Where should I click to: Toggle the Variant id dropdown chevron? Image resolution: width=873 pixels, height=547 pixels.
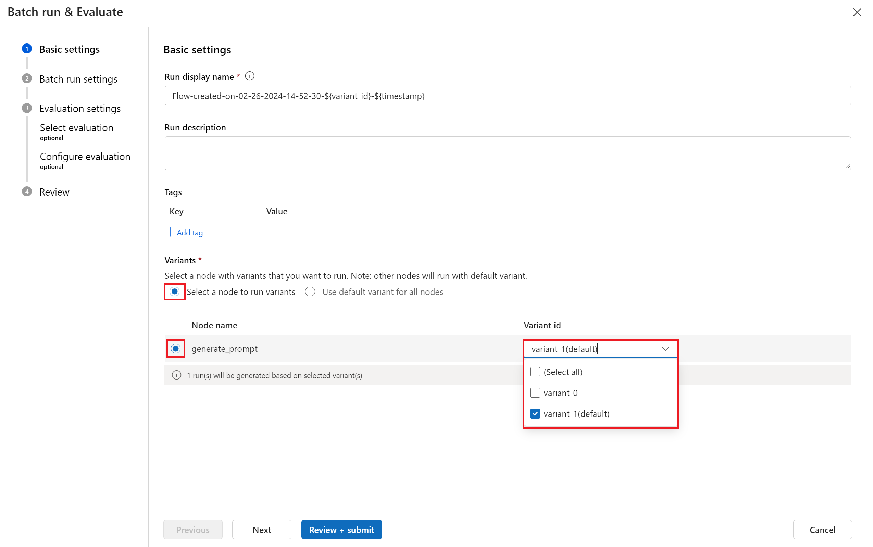(665, 349)
